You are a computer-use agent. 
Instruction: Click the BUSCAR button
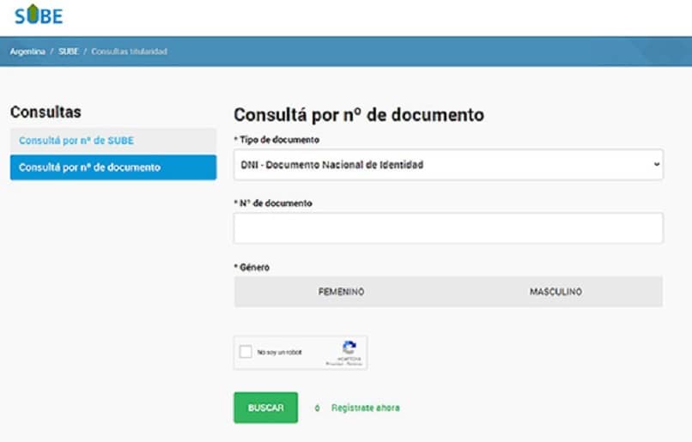tap(265, 408)
